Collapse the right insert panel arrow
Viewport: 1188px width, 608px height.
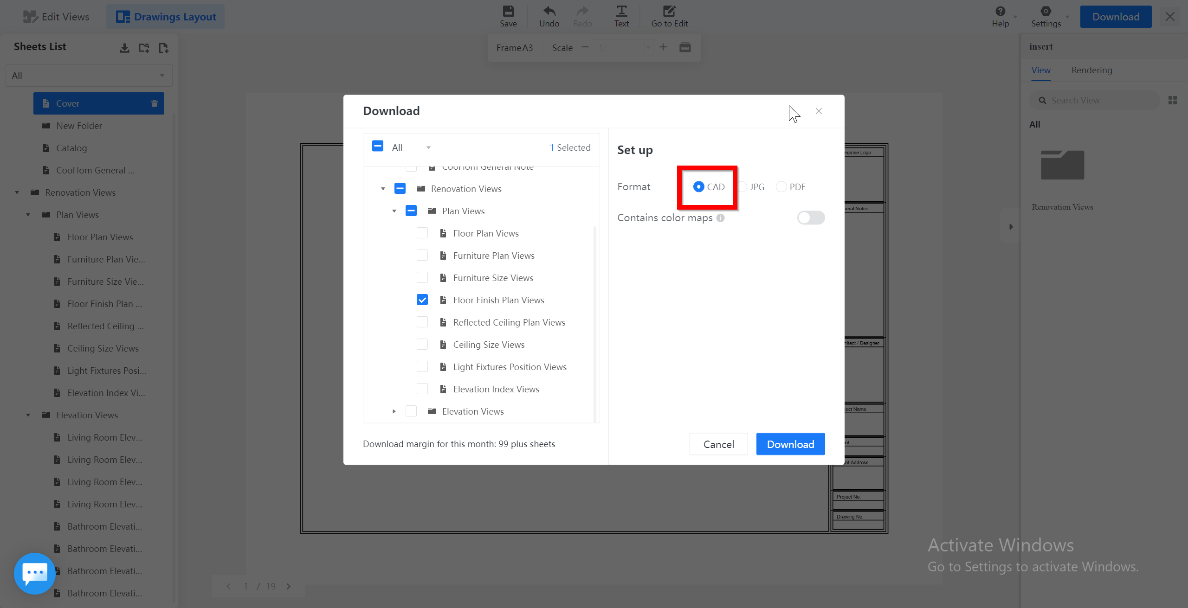click(x=1011, y=227)
